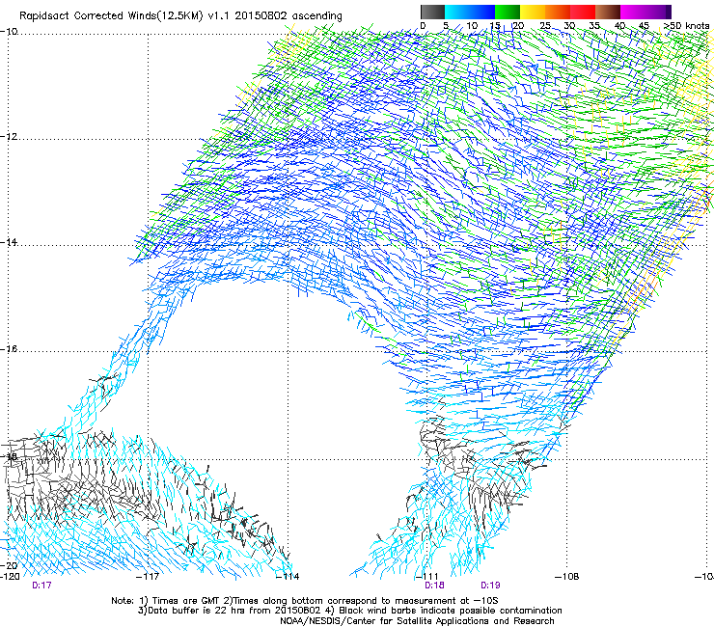The width and height of the screenshot is (714, 627).
Task: Click the gray 0-5 knots color swatch
Action: tap(432, 12)
